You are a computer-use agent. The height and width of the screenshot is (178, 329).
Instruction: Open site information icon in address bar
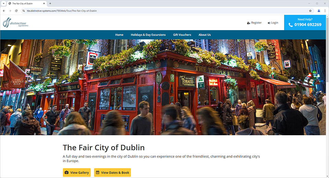[x=24, y=11]
